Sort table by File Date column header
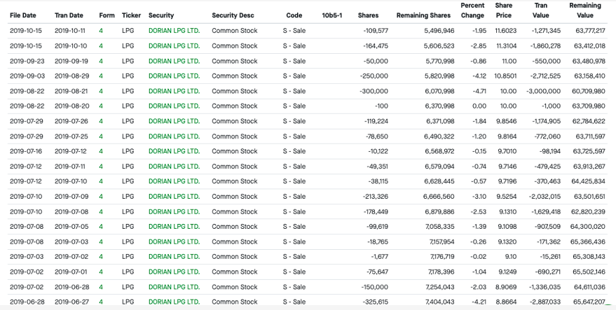Image resolution: width=616 pixels, height=310 pixels. (x=23, y=15)
